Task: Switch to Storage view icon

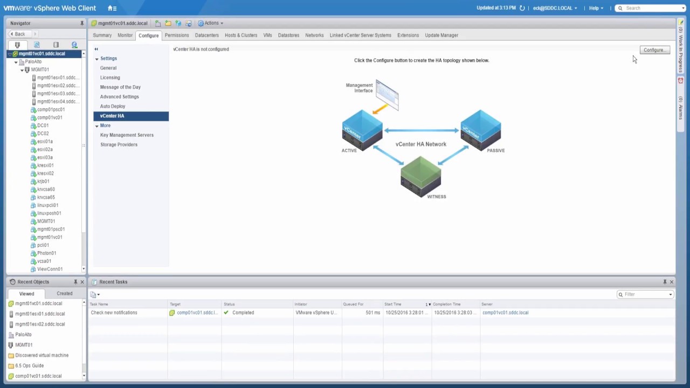Action: click(x=56, y=45)
